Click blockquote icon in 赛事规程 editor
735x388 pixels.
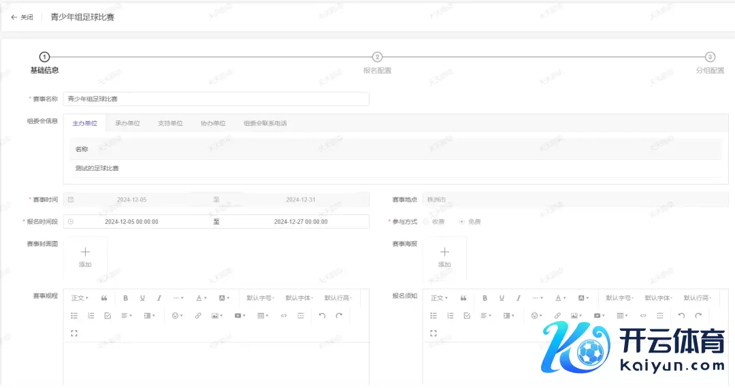104,298
